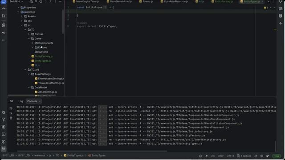Switch to Enemy.js tab
Image resolution: width=285 pixels, height=160 pixels.
[x=147, y=1]
